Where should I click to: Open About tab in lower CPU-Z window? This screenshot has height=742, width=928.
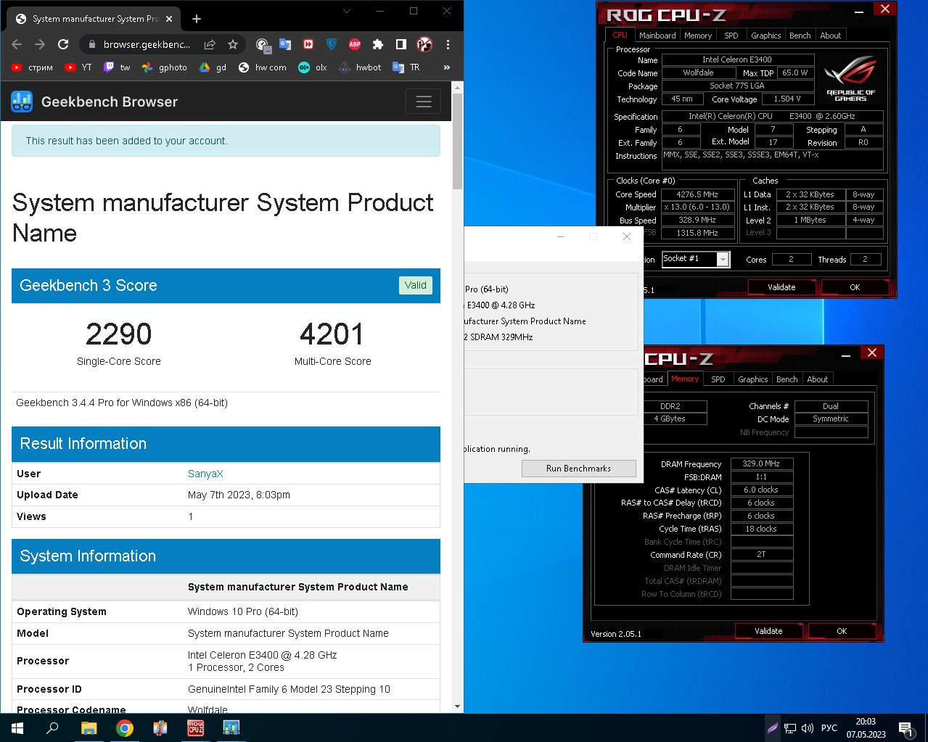pyautogui.click(x=817, y=379)
